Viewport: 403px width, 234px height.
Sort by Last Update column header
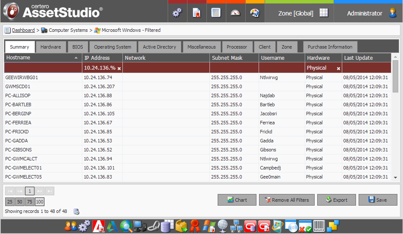[366, 58]
